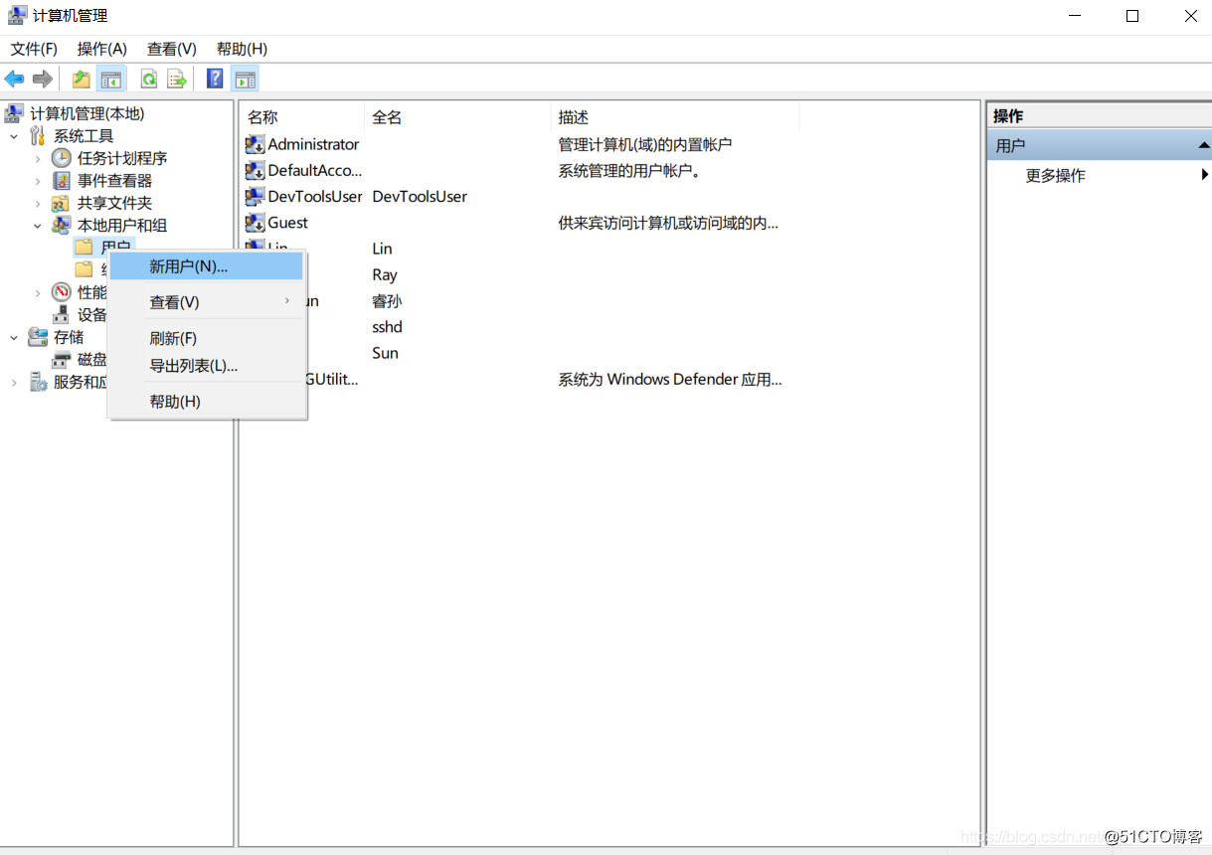This screenshot has width=1212, height=855.
Task: Collapse the 存储 tree node
Action: point(14,337)
